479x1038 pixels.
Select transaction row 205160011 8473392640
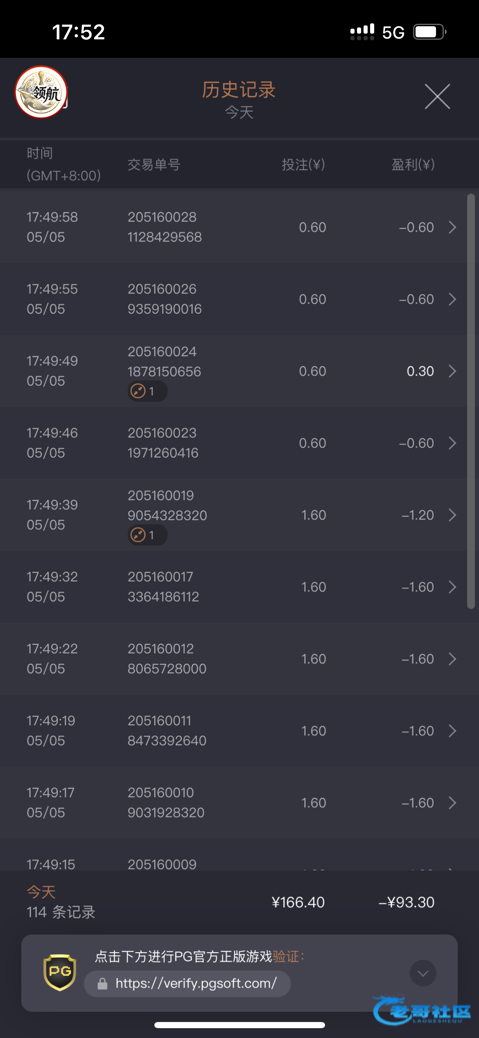233,731
